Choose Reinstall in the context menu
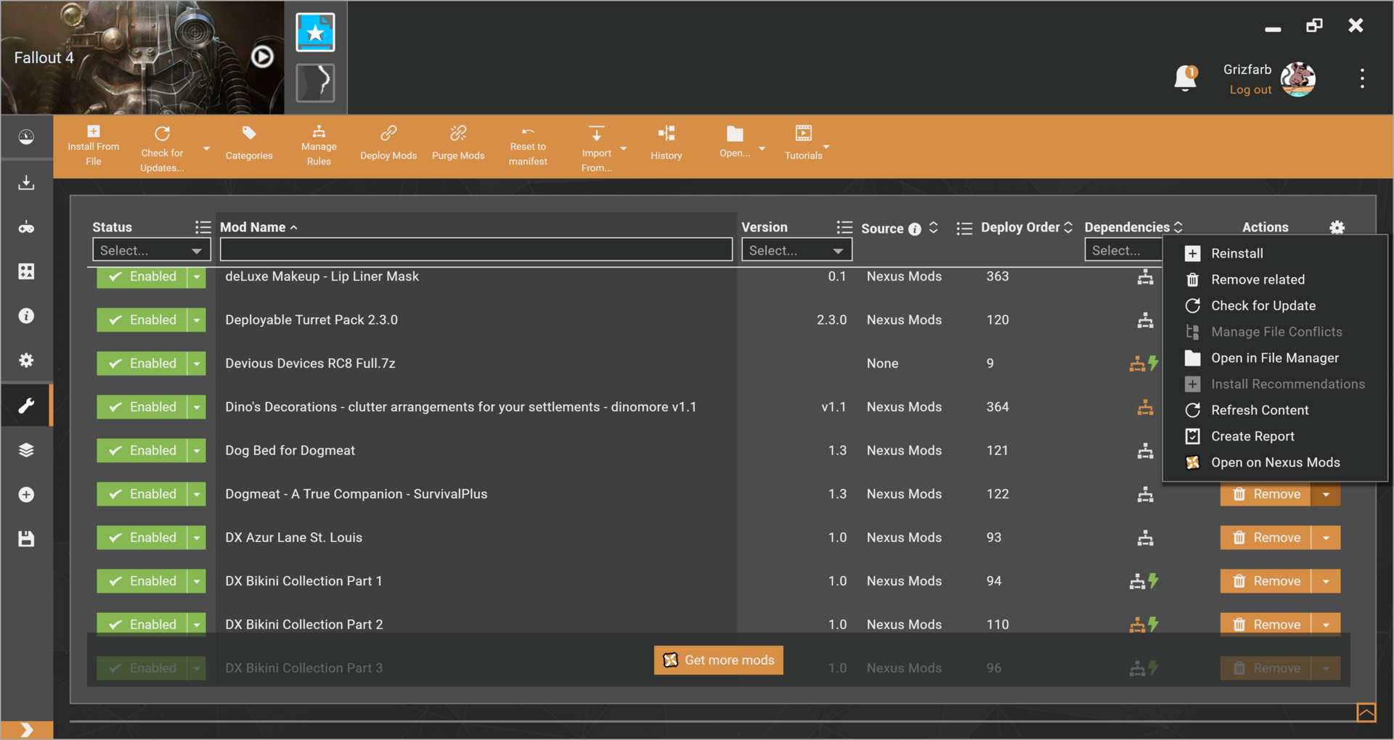This screenshot has width=1394, height=740. (x=1275, y=253)
